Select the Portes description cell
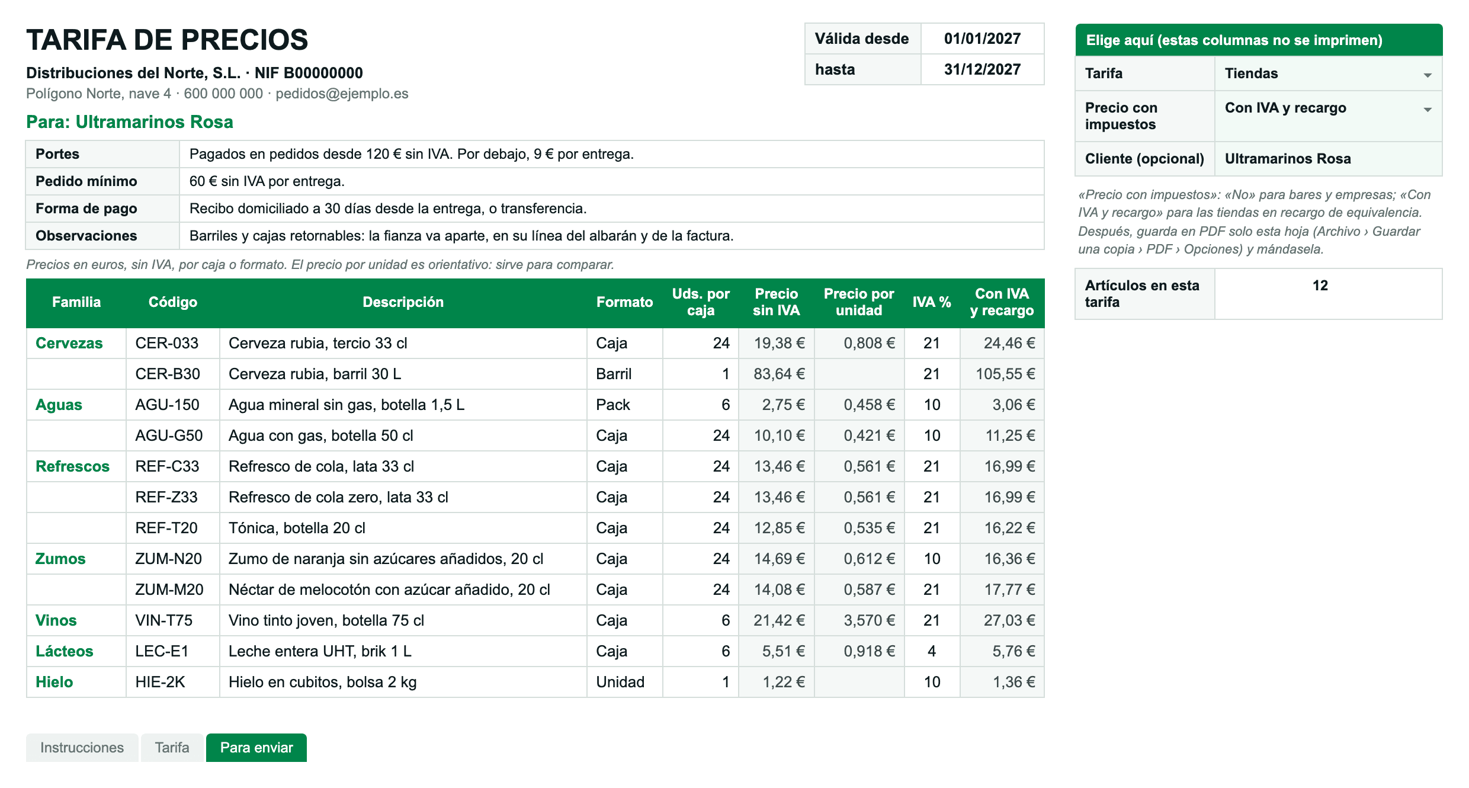This screenshot has width=1469, height=788. coord(611,154)
